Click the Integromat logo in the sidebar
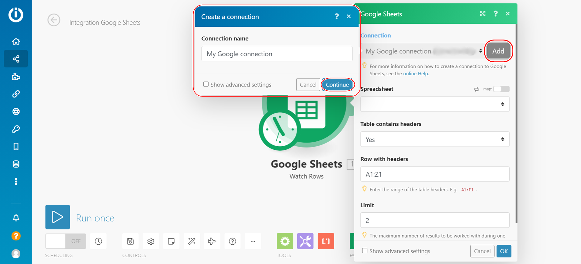The height and width of the screenshot is (264, 581). coord(16,15)
